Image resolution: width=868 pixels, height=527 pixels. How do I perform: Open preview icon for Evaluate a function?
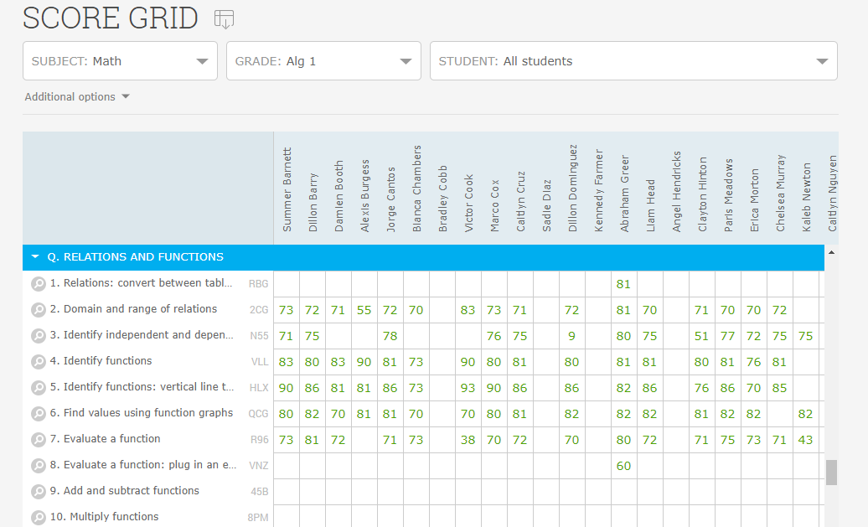[38, 440]
